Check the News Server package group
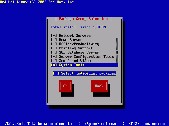The image size is (169, 126). [54, 40]
